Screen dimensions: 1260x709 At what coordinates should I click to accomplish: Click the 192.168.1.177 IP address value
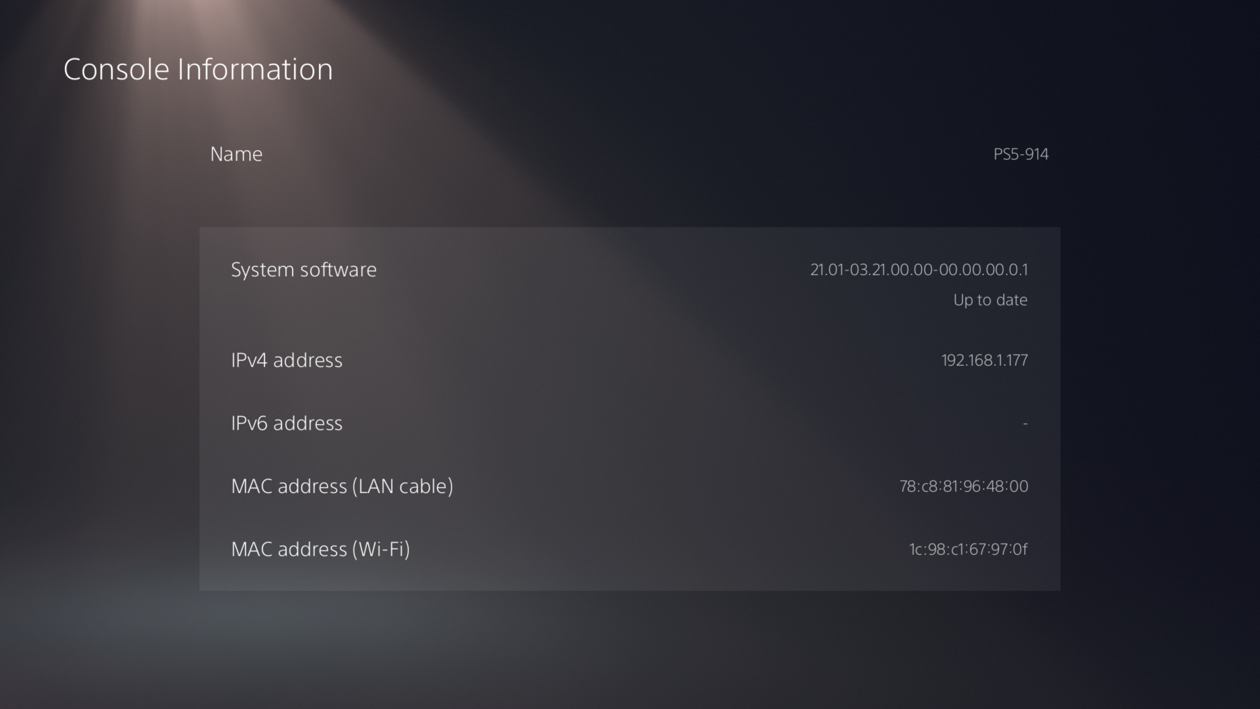coord(984,361)
